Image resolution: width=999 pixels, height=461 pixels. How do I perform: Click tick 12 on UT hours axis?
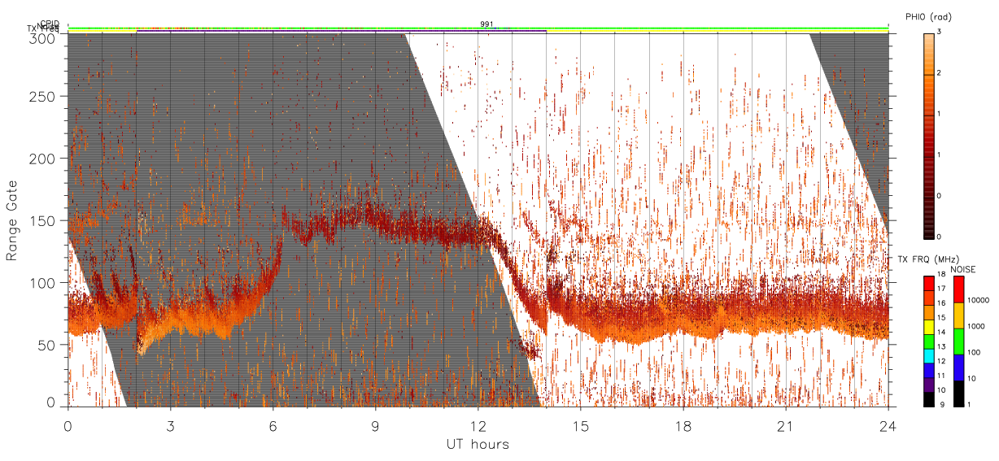[x=478, y=425]
